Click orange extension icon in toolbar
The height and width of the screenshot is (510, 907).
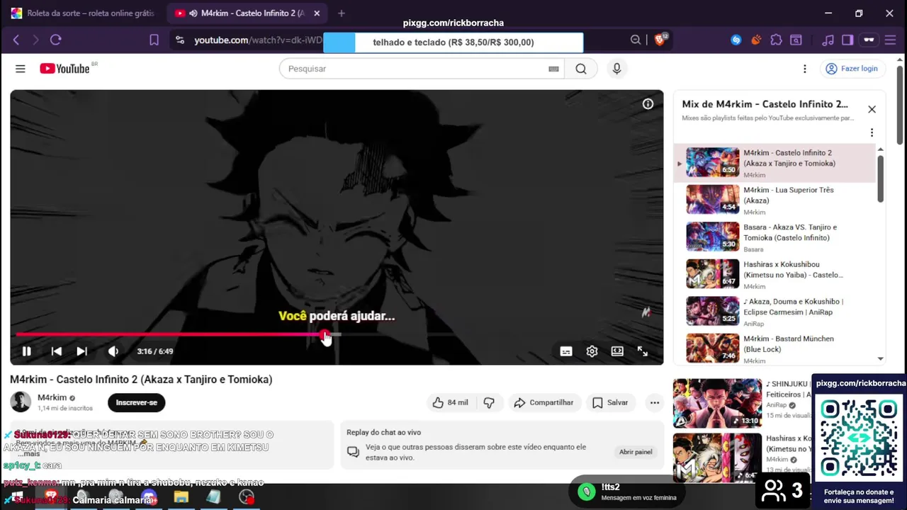(x=756, y=40)
